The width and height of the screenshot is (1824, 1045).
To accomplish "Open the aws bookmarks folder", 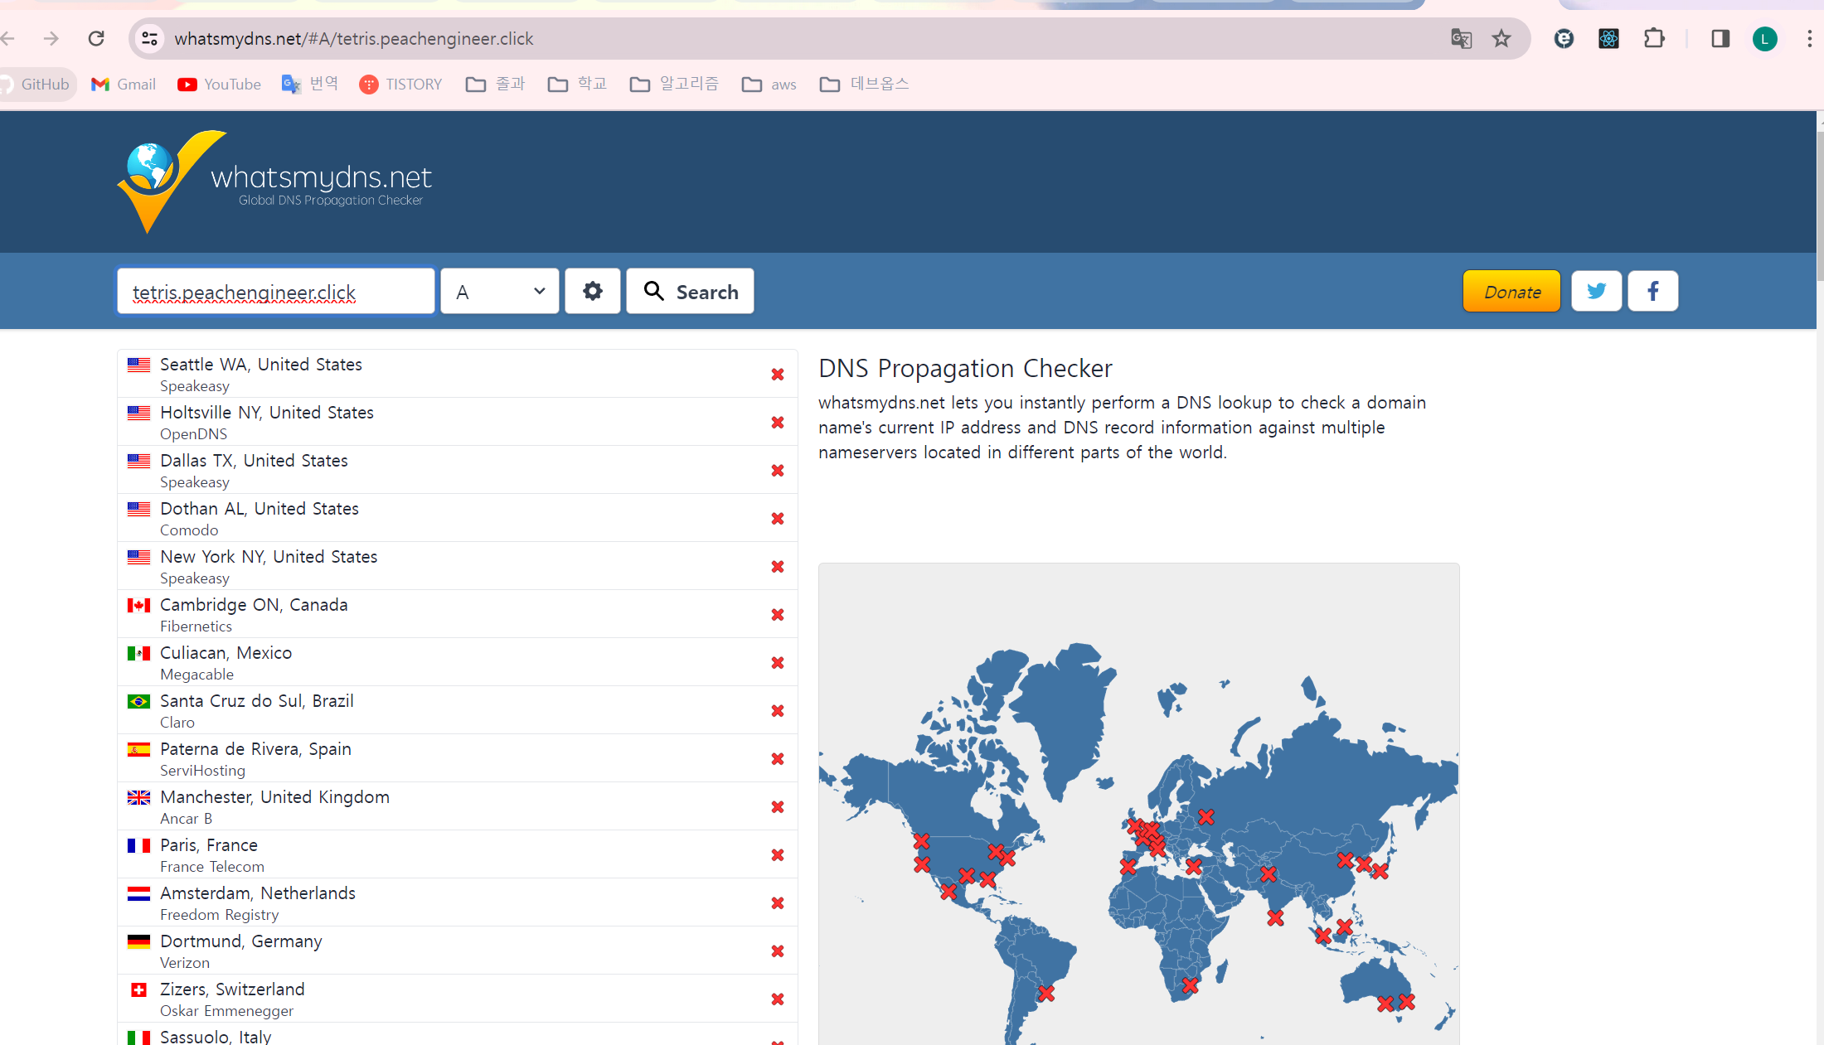I will click(769, 85).
